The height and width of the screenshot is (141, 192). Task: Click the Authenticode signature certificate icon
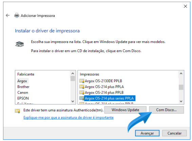point(17,111)
